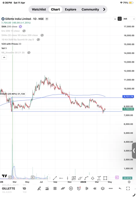Click the SMA 200 refresh loop icon

(x=20, y=27)
